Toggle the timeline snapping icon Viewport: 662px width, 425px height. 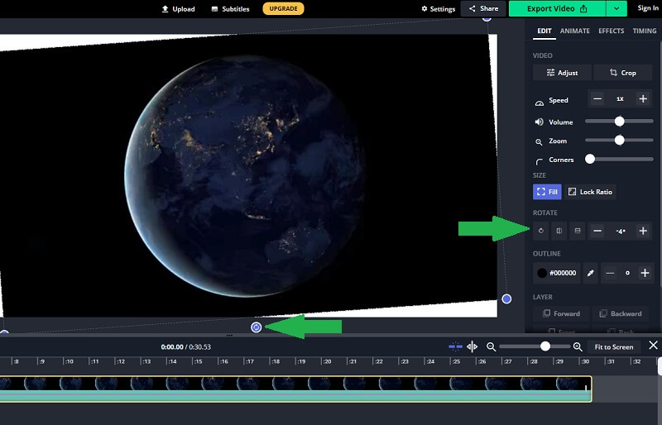click(x=454, y=346)
